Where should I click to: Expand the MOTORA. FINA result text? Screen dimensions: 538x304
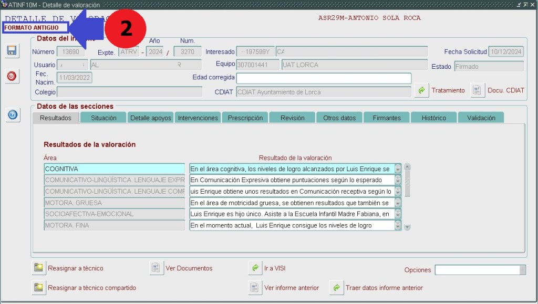[x=398, y=226]
